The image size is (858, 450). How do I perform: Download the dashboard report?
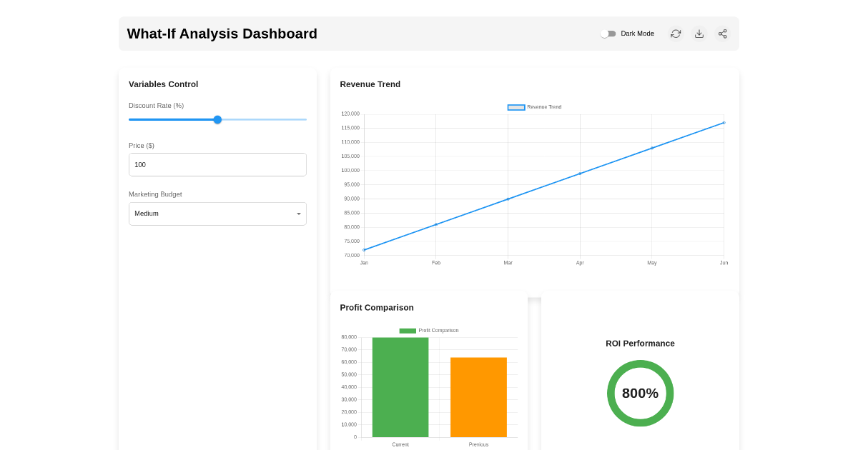[x=699, y=34]
